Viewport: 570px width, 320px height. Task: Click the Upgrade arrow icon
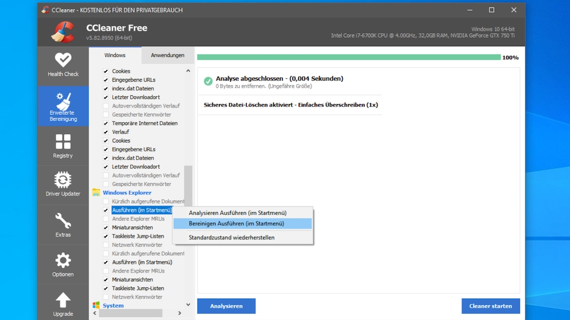point(63,300)
